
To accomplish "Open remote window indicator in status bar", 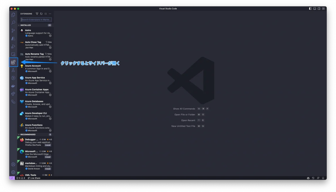I will tap(12, 178).
